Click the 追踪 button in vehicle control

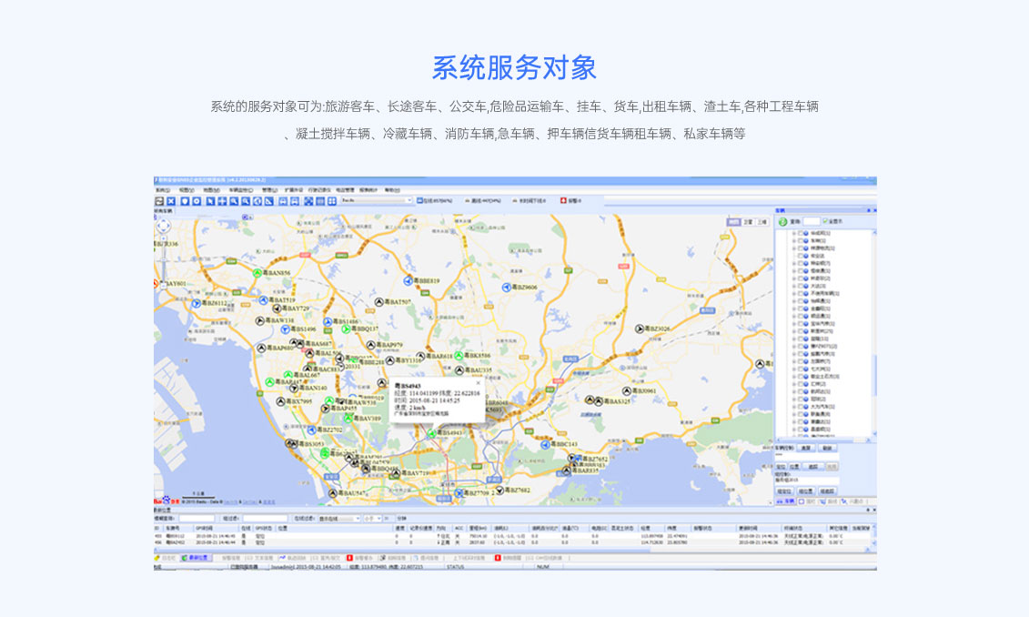813,467
